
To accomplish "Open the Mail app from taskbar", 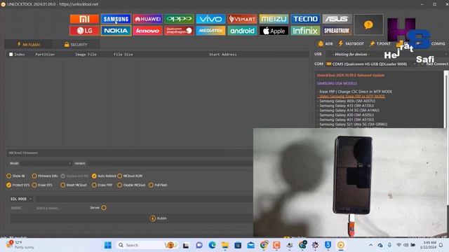I will [x=251, y=245].
